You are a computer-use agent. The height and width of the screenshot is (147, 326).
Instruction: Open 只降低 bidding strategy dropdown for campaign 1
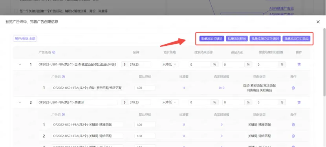(169, 65)
